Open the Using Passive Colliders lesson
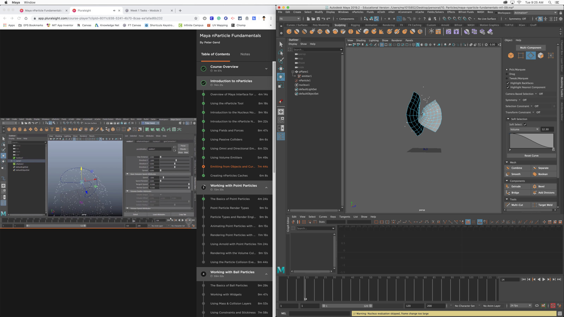Image resolution: width=564 pixels, height=317 pixels. tap(226, 139)
